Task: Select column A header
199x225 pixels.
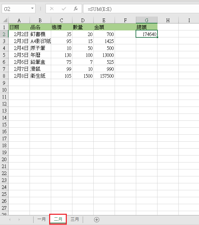Action: click(x=19, y=20)
